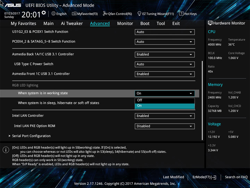Click Search on FAQ link
The image size is (250, 188).
(x=236, y=177)
